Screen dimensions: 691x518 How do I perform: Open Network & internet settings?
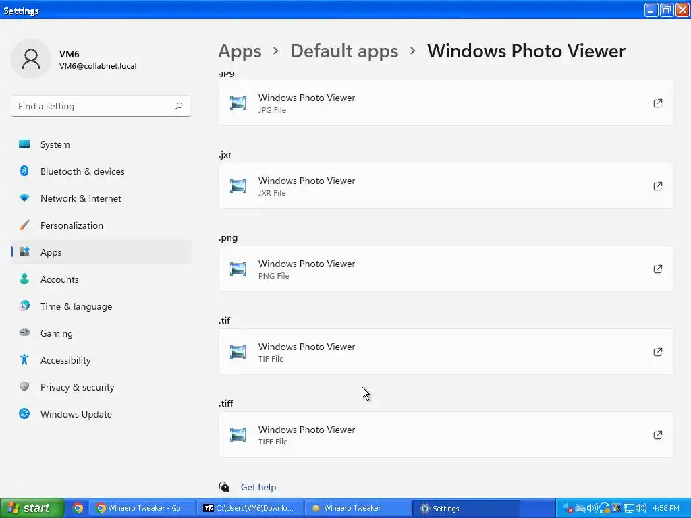click(x=101, y=198)
